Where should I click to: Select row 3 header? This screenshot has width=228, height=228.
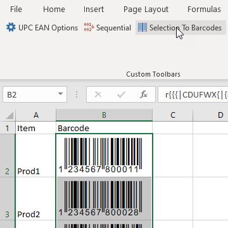[8, 199]
